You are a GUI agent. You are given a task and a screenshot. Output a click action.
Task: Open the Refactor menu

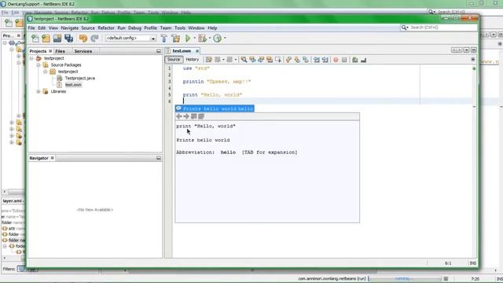pyautogui.click(x=106, y=28)
